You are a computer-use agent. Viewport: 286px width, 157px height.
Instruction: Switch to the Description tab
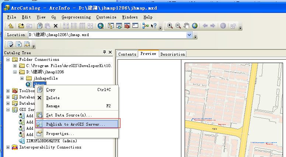point(173,54)
